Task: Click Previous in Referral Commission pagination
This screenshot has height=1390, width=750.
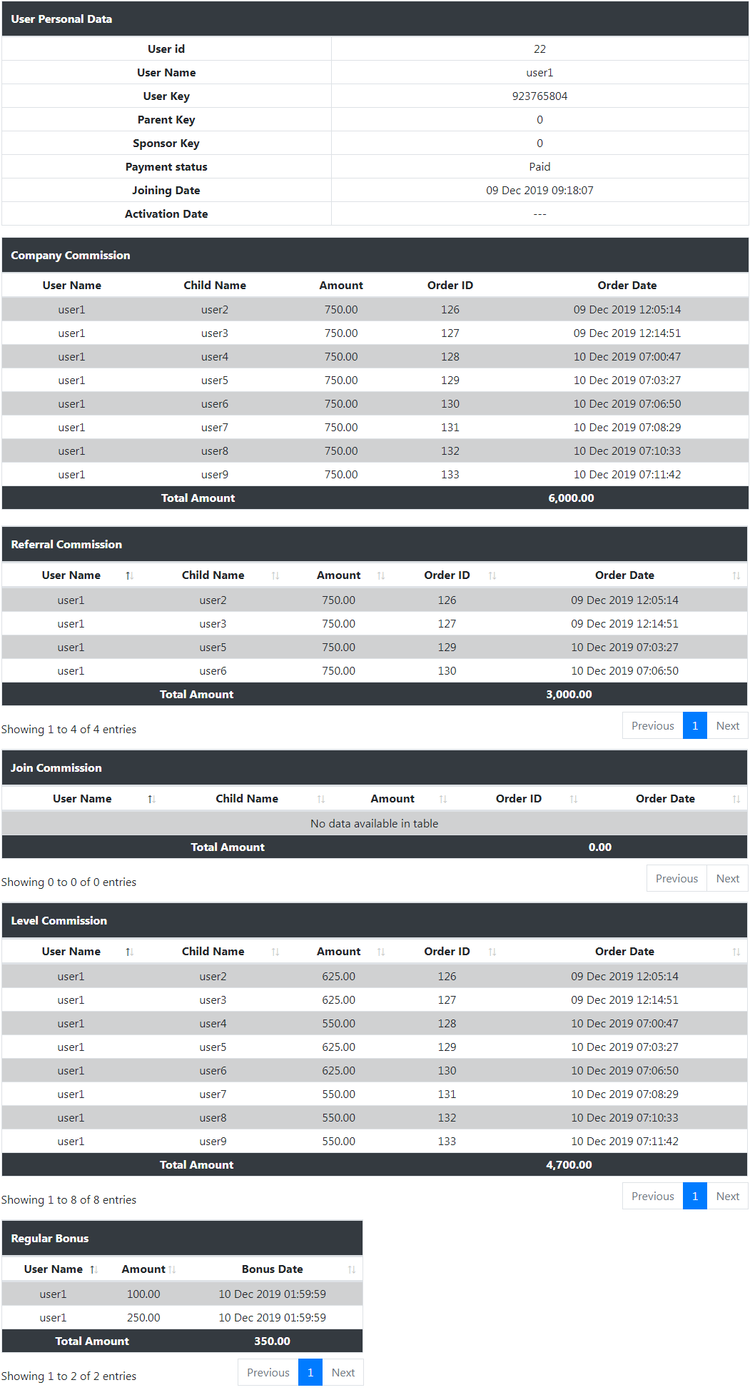Action: [x=652, y=726]
